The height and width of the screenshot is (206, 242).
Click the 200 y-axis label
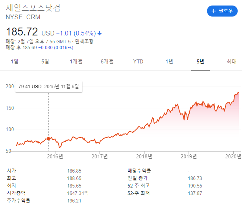click(10, 86)
